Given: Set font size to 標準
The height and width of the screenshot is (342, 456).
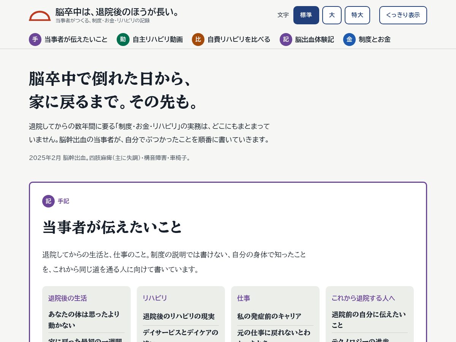Looking at the screenshot, I should (306, 15).
